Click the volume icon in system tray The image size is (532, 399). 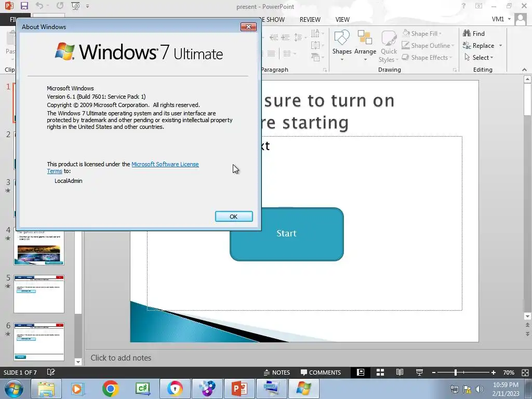[x=480, y=389]
